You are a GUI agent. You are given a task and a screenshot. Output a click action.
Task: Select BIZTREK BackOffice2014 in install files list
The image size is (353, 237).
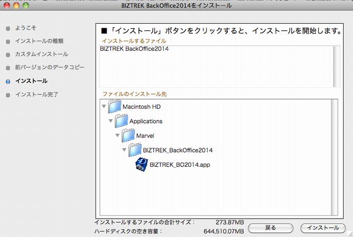[135, 49]
